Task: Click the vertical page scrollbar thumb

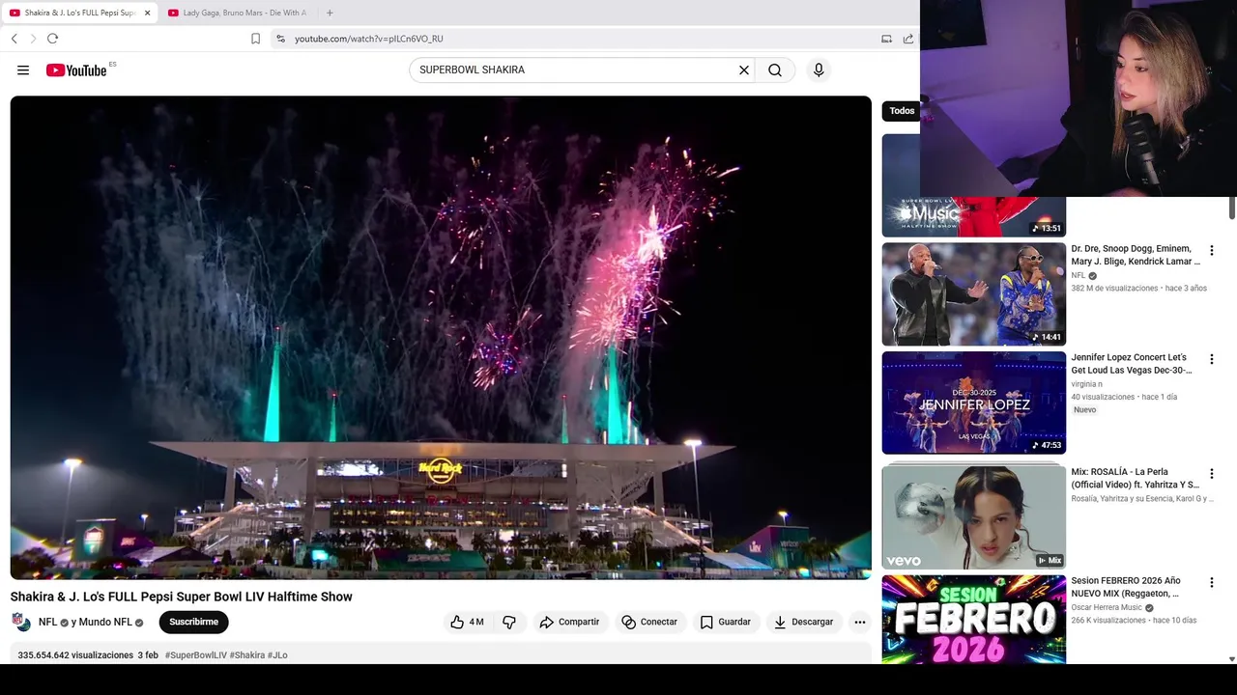Action: point(1231,208)
